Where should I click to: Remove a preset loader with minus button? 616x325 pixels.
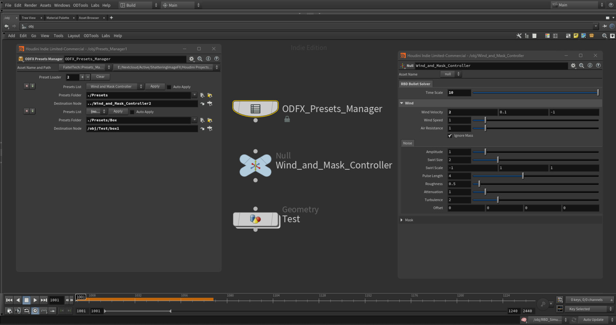[88, 77]
